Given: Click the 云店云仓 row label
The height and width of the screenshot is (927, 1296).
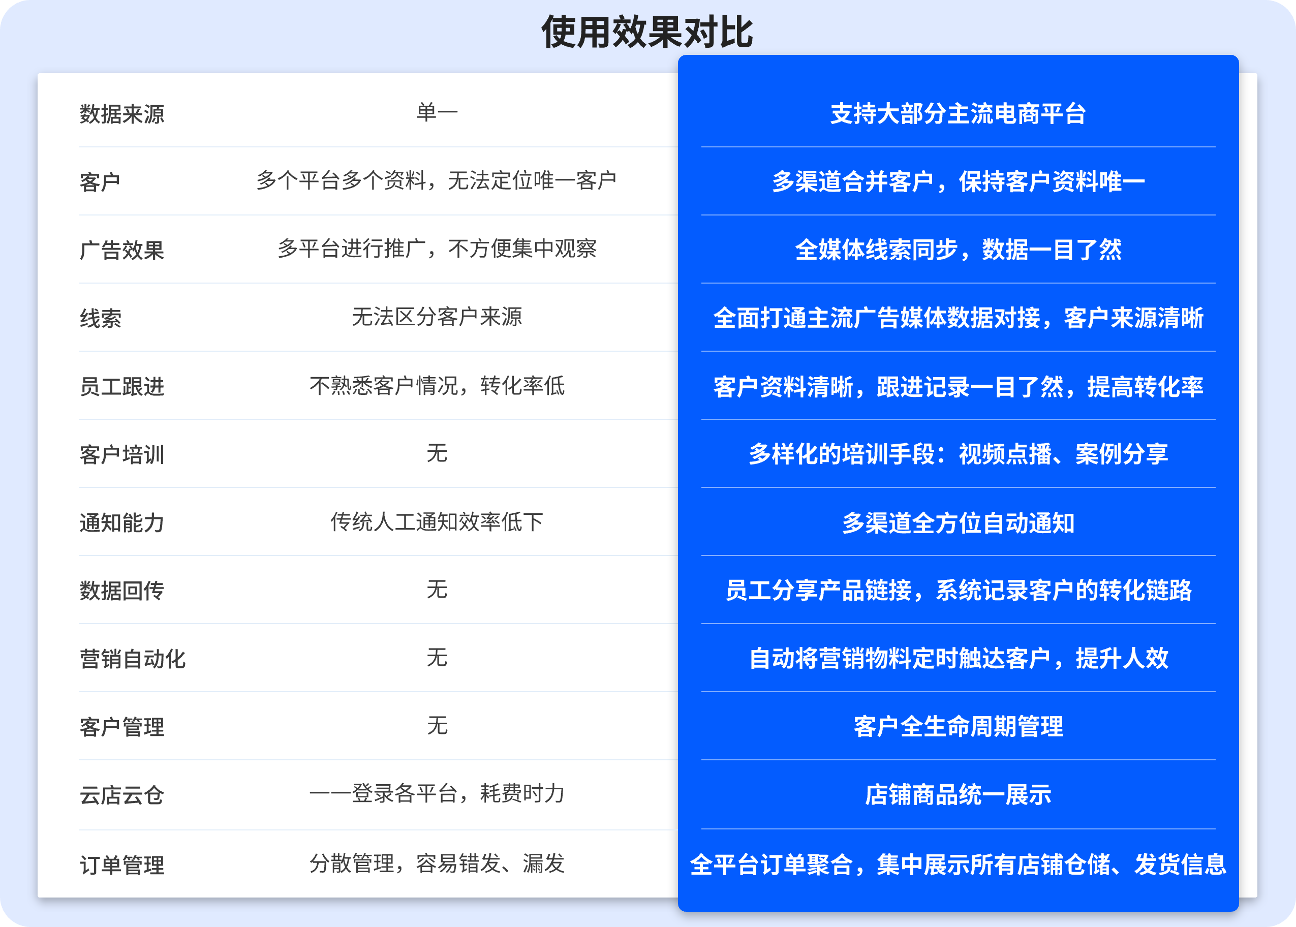Looking at the screenshot, I should pos(121,794).
